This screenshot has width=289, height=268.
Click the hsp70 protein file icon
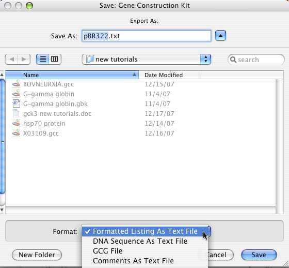coord(16,123)
